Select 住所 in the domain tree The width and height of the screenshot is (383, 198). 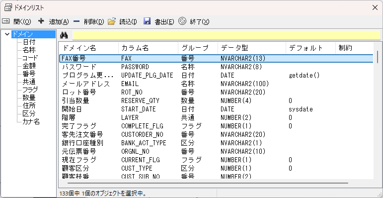click(x=29, y=105)
